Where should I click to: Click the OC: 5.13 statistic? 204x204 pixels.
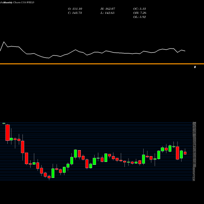point(140,9)
